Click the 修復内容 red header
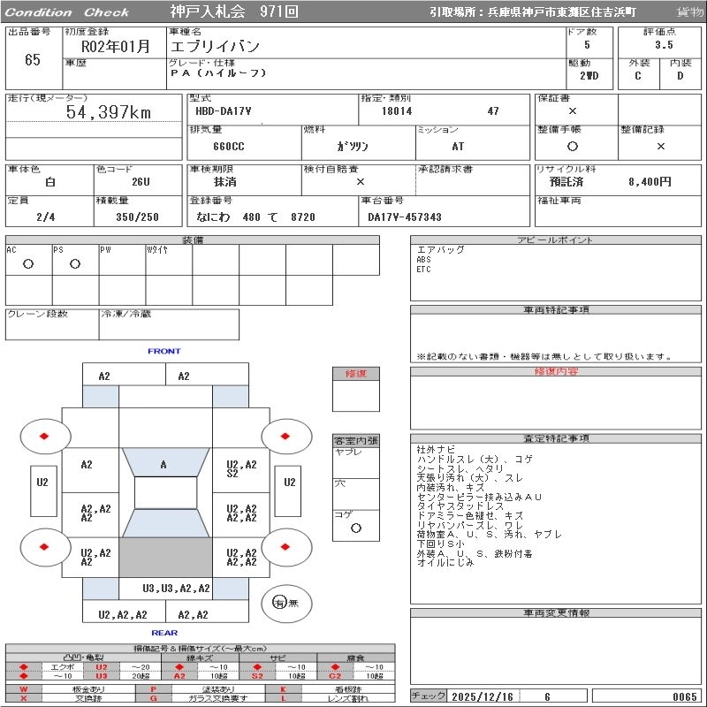The width and height of the screenshot is (707, 707). tap(556, 372)
